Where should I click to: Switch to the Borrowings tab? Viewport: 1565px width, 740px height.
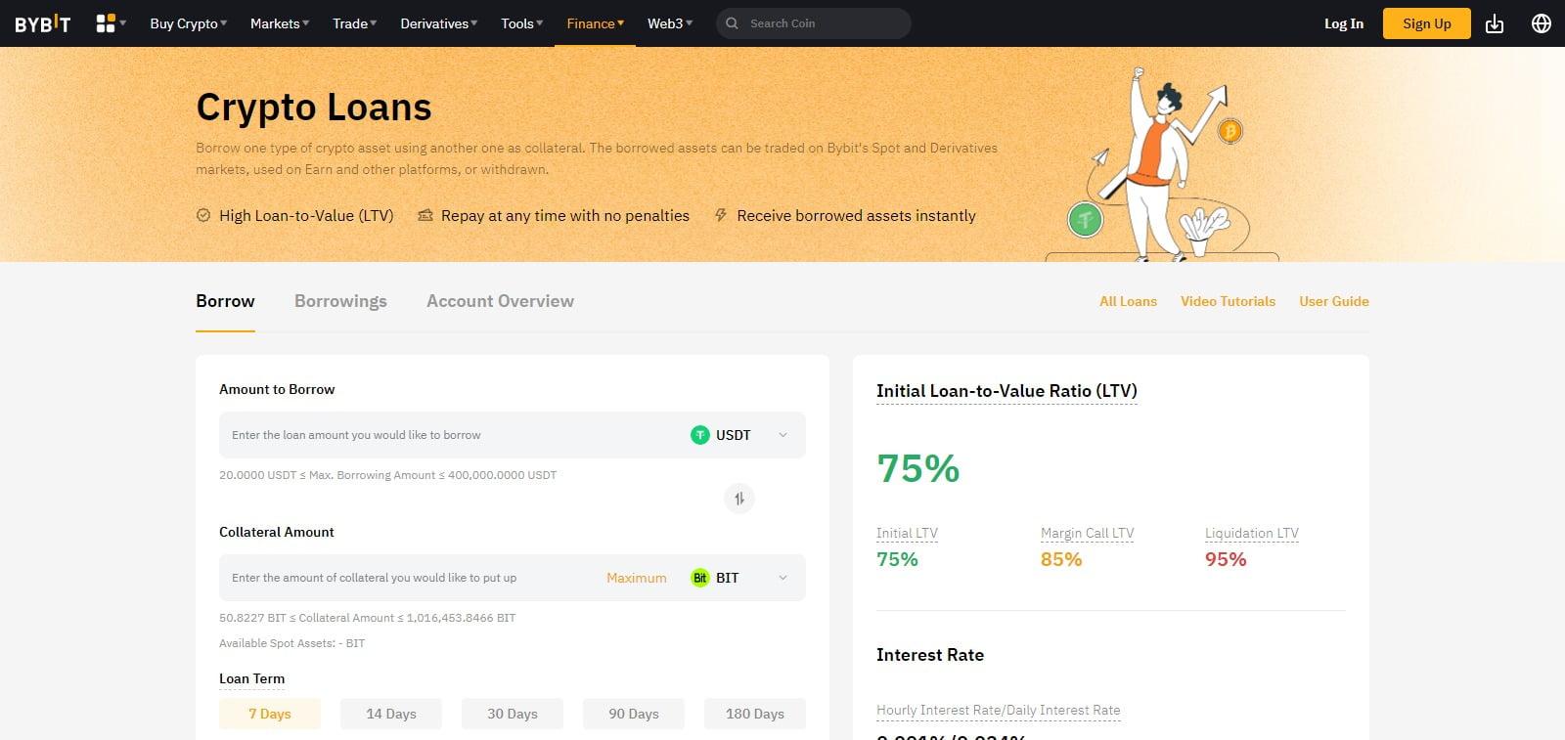click(x=340, y=301)
